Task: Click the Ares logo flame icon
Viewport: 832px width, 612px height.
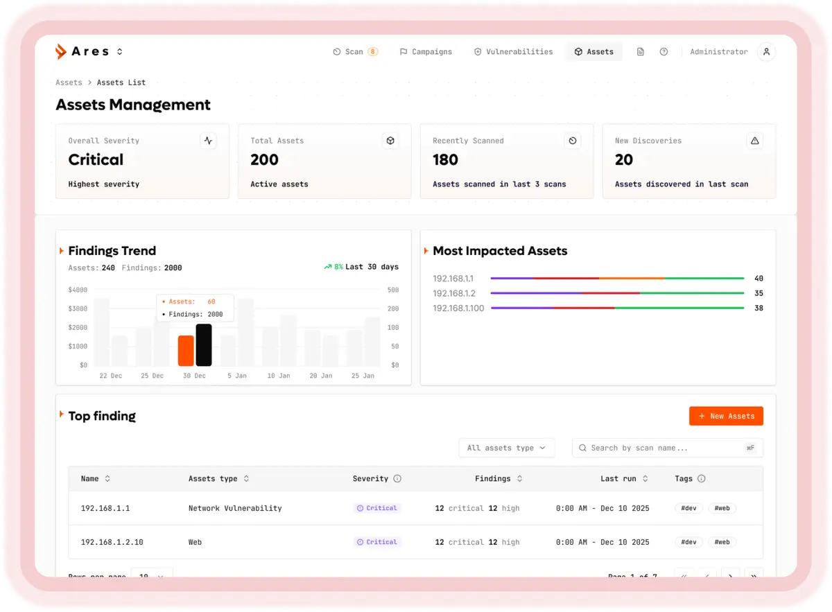Action: 60,51
